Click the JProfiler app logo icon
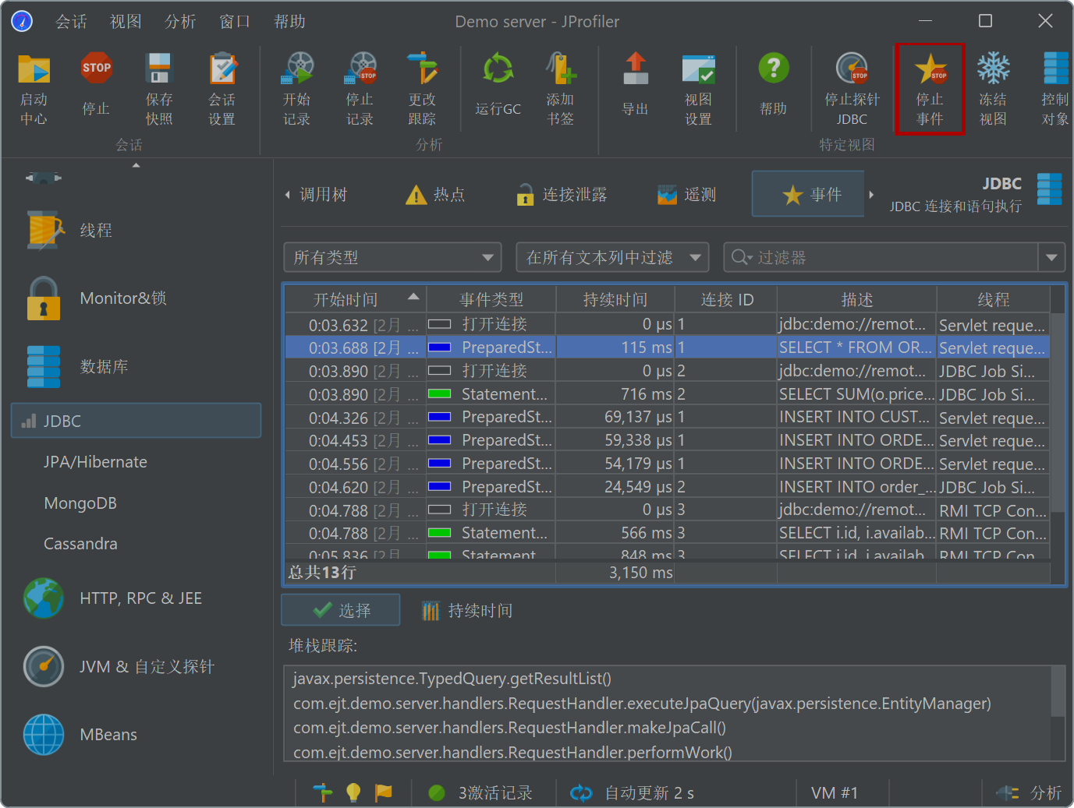Screen dimensions: 1074x808 coord(22,21)
